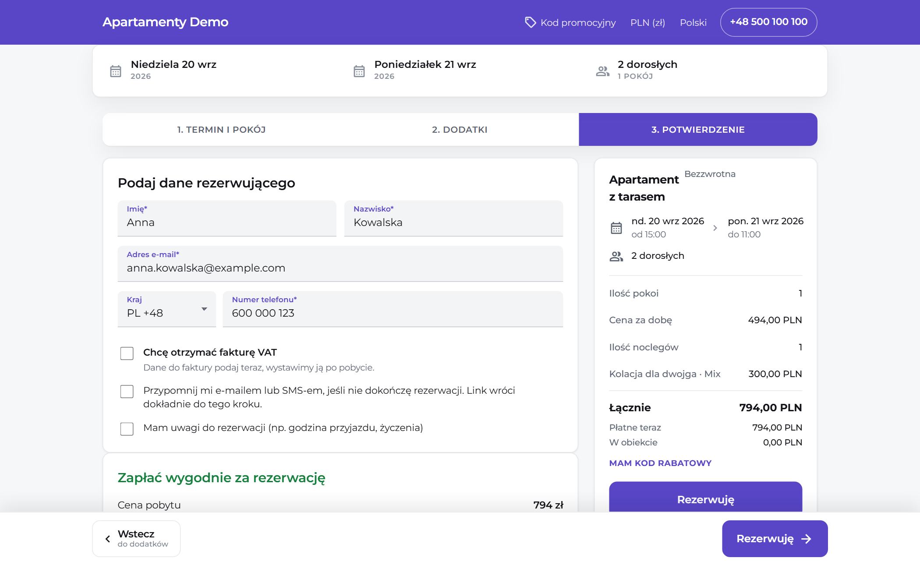This screenshot has height=565, width=920.
Task: Click the check-out calendar icon by Poniedziałek
Action: point(359,71)
